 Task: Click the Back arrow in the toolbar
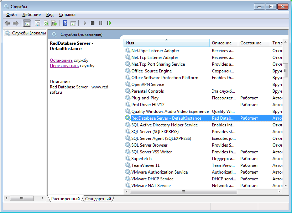pyautogui.click(x=7, y=23)
